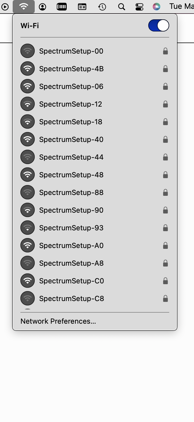Click the date and time in menu bar
Viewport: 194px width, 422px height.
point(182,6)
